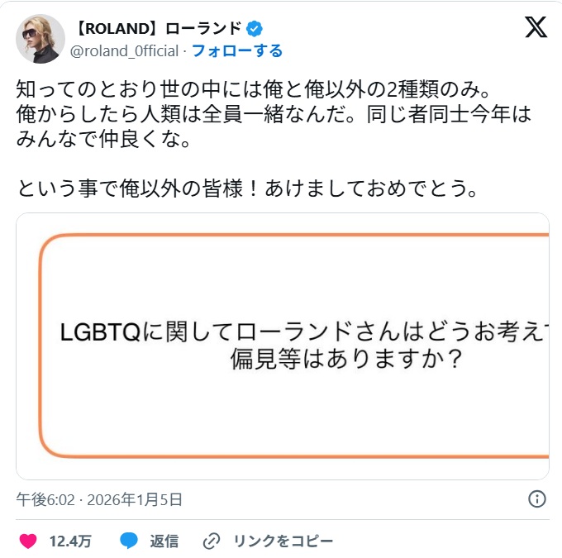
Task: Open the 午後6:02 · 2026年1月5日 timestamp
Action: 99,499
